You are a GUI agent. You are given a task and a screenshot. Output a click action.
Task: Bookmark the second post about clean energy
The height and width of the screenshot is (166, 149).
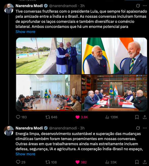[137, 162]
